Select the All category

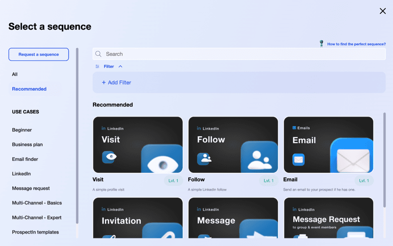coord(15,74)
